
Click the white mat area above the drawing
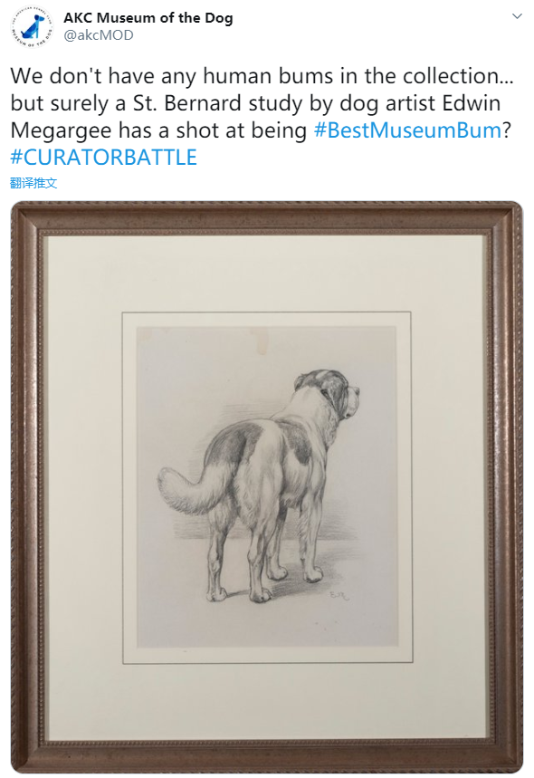point(265,274)
